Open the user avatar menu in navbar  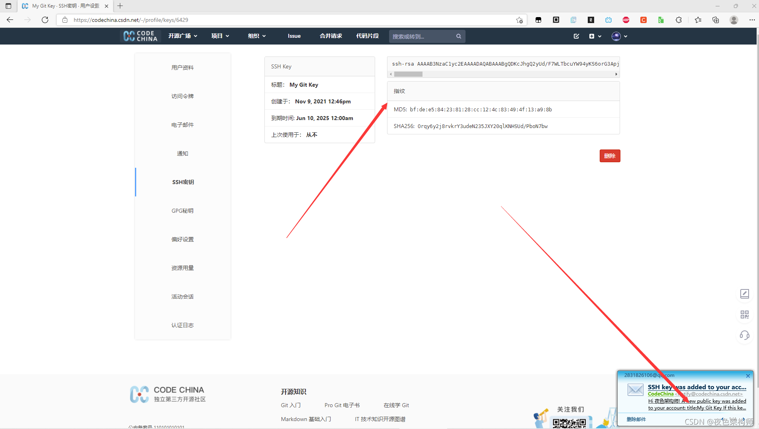(616, 36)
